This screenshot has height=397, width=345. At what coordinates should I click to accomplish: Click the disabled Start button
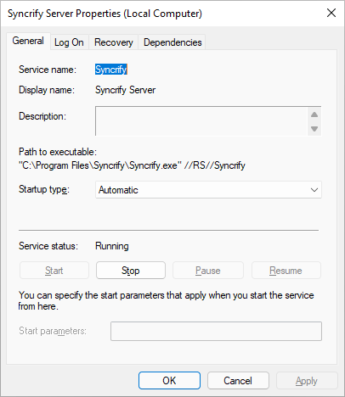point(54,271)
